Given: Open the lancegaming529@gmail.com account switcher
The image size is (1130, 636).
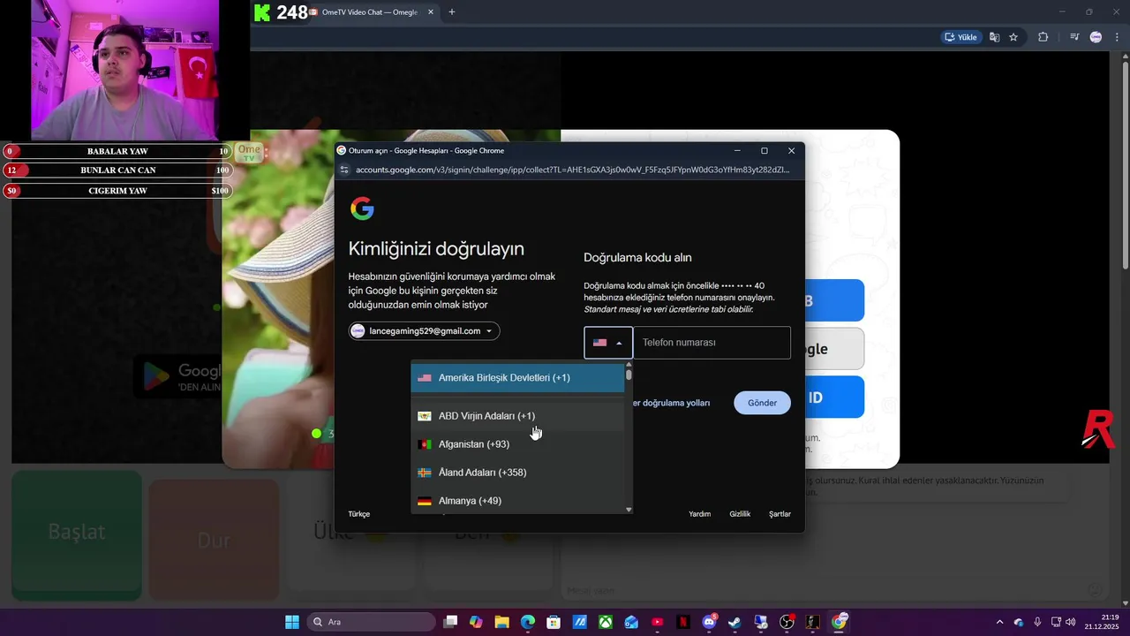Looking at the screenshot, I should tap(424, 331).
